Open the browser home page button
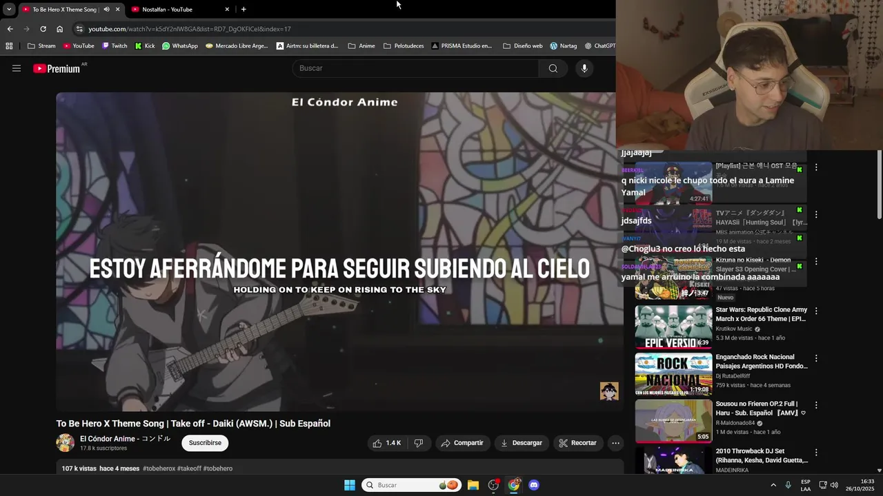 point(60,29)
